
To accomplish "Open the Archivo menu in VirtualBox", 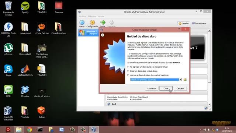I will 82,16.
